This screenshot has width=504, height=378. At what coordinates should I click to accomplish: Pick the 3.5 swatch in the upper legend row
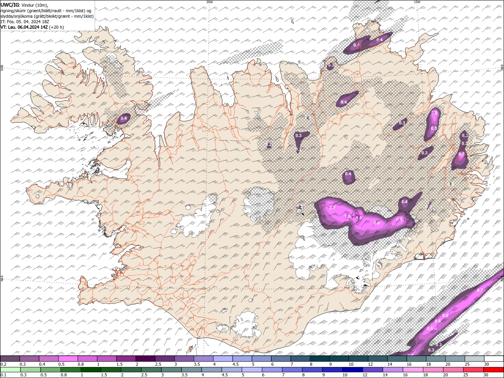pos(203,358)
